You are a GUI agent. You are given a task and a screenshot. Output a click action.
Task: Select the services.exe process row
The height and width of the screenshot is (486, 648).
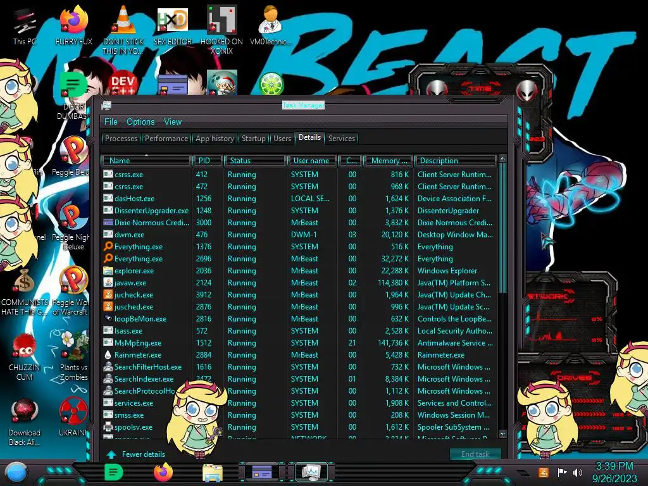[x=299, y=402]
